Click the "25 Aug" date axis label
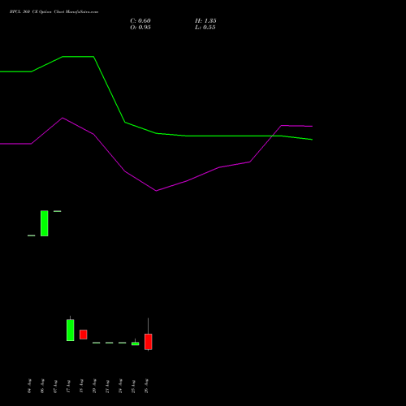Image resolution: width=406 pixels, height=406 pixels. (133, 386)
